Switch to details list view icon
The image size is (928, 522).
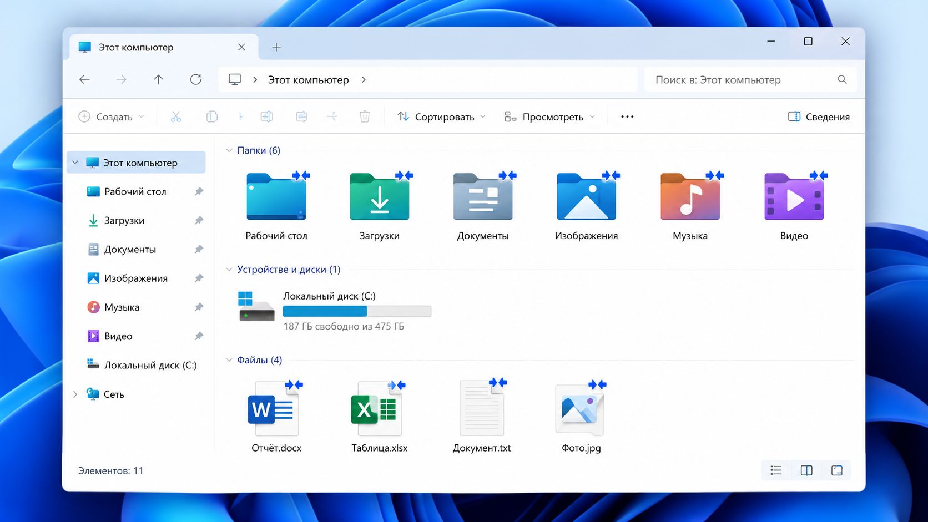pyautogui.click(x=776, y=470)
